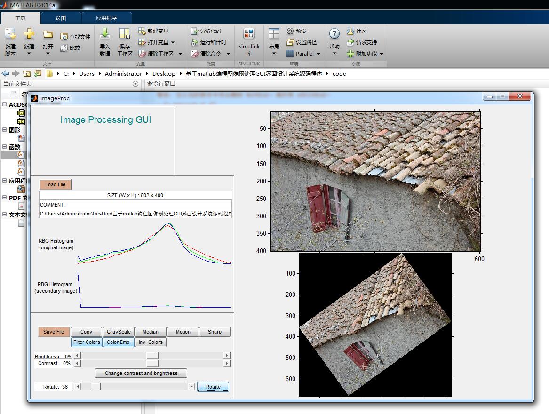The height and width of the screenshot is (414, 549).
Task: Switch to the 应用程序 (Apps) tab
Action: click(x=106, y=18)
